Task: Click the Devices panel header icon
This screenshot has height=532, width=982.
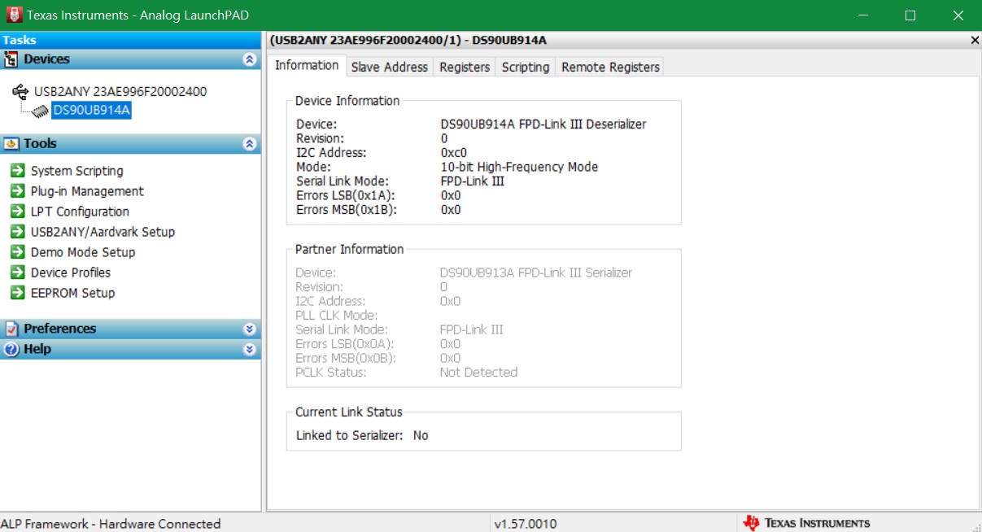Action: (x=11, y=59)
